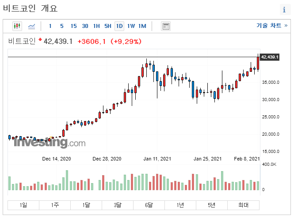Image resolution: width=294 pixels, height=223 pixels.
Task: Select the 1M interval
Action: tap(142, 26)
